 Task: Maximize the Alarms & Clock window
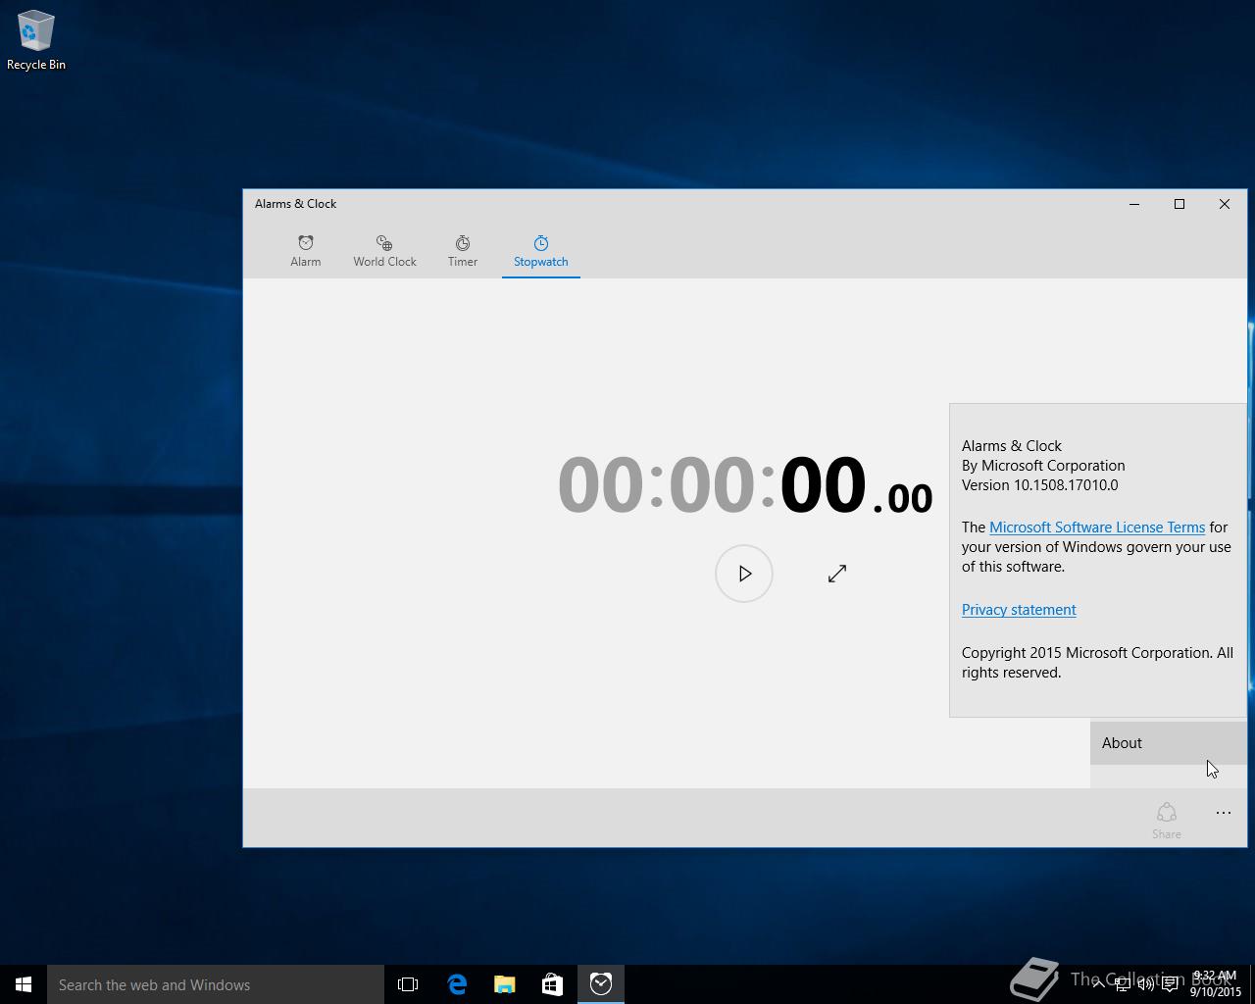[x=1180, y=204]
